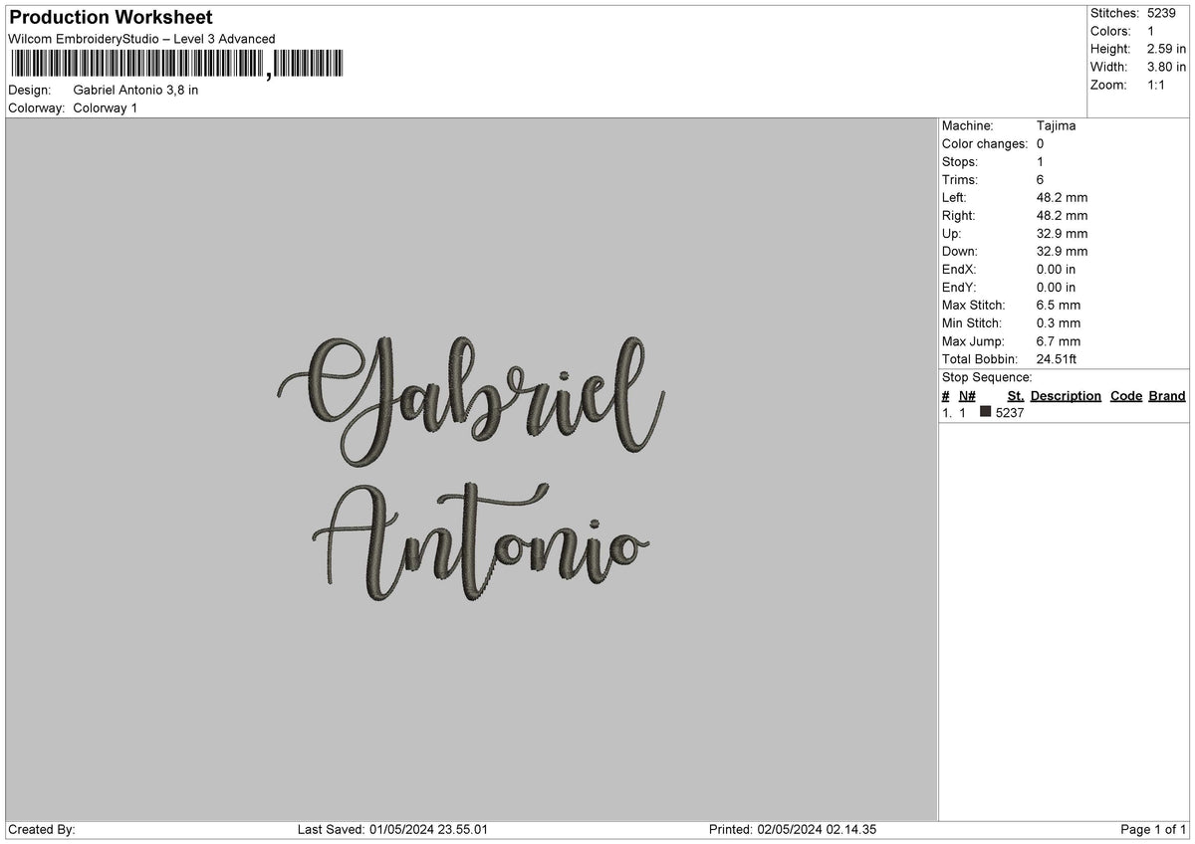
Task: Click the EndY value 0.00 in
Action: [1057, 287]
